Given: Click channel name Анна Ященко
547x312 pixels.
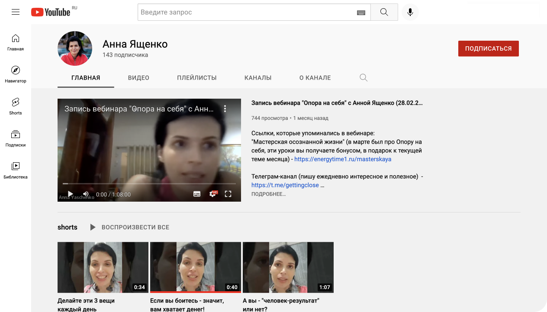Looking at the screenshot, I should tap(135, 44).
